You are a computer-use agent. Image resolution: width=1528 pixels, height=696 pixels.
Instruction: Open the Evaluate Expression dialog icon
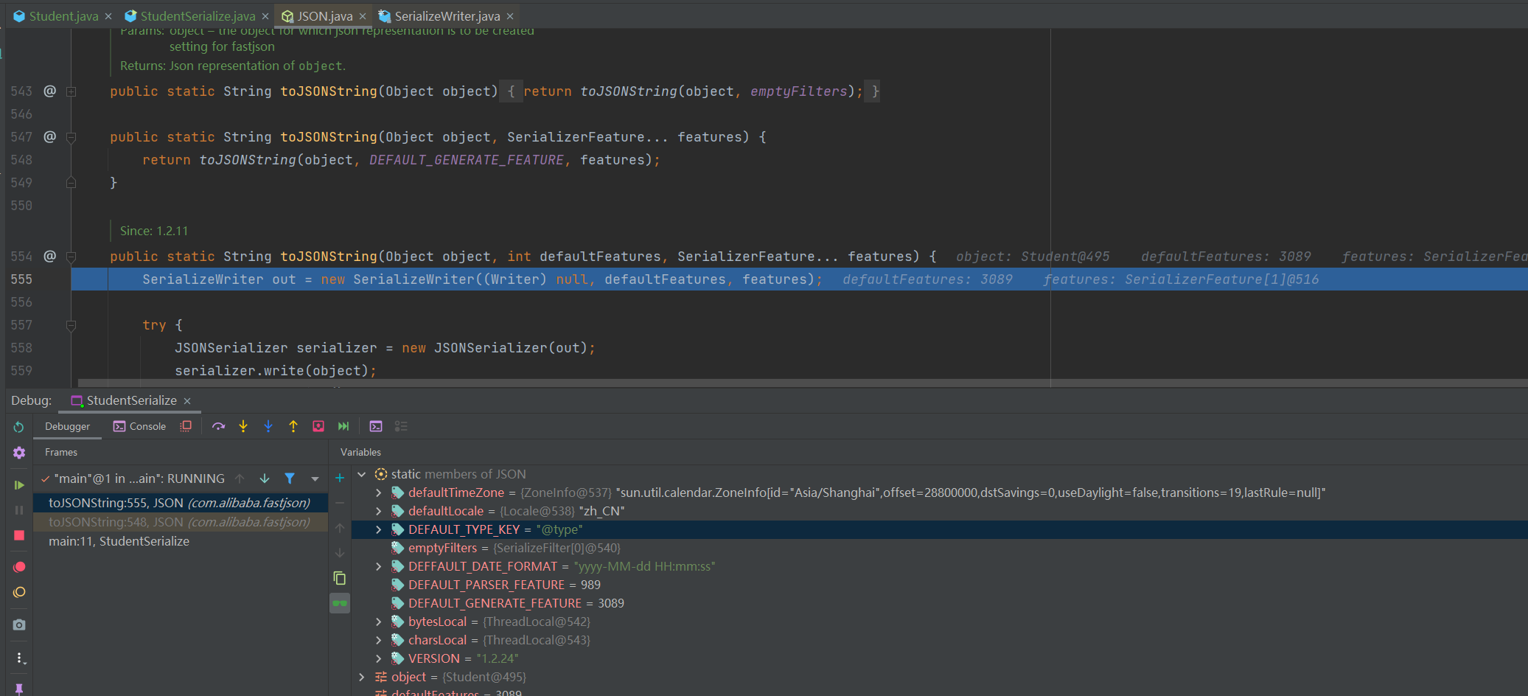(x=376, y=426)
